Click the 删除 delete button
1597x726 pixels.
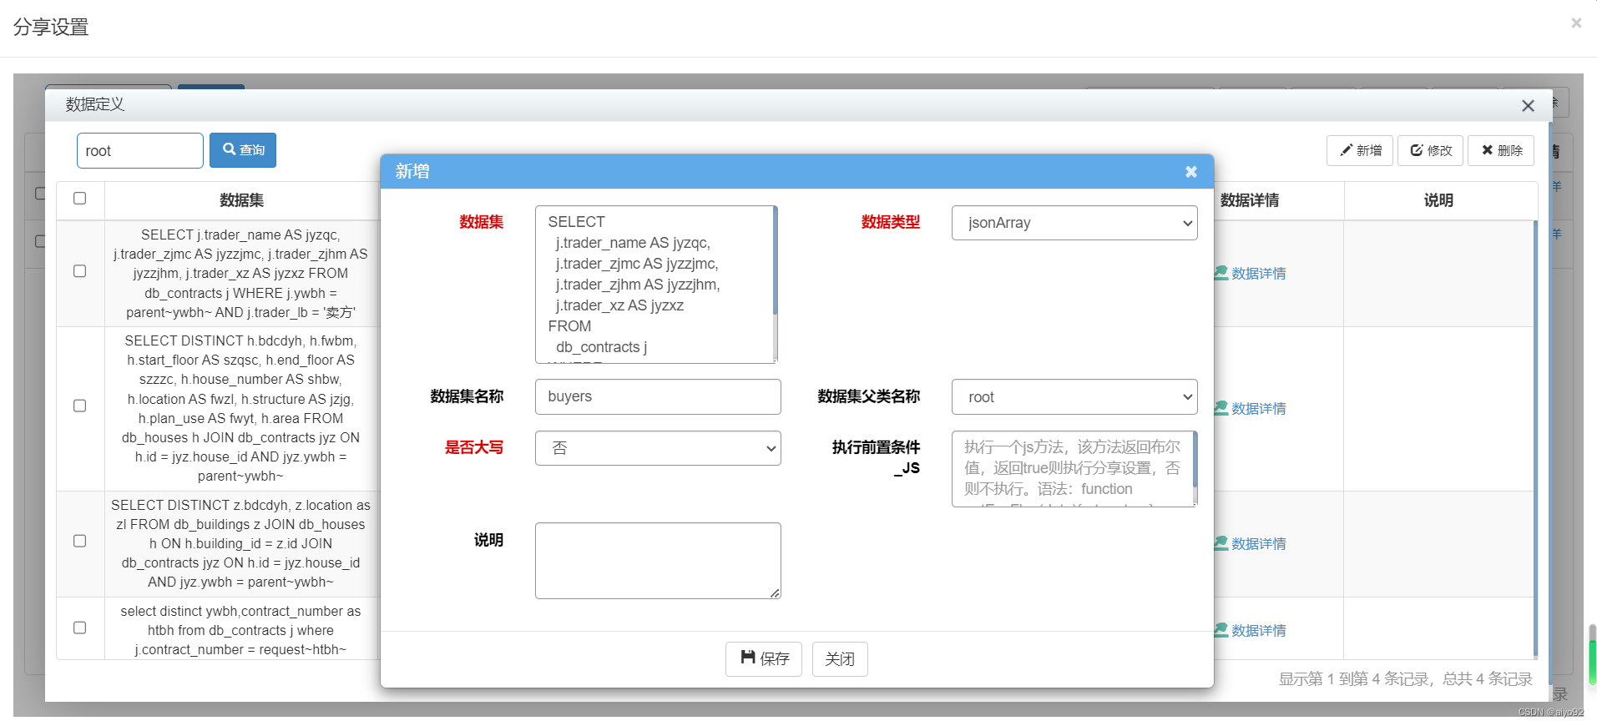1501,150
